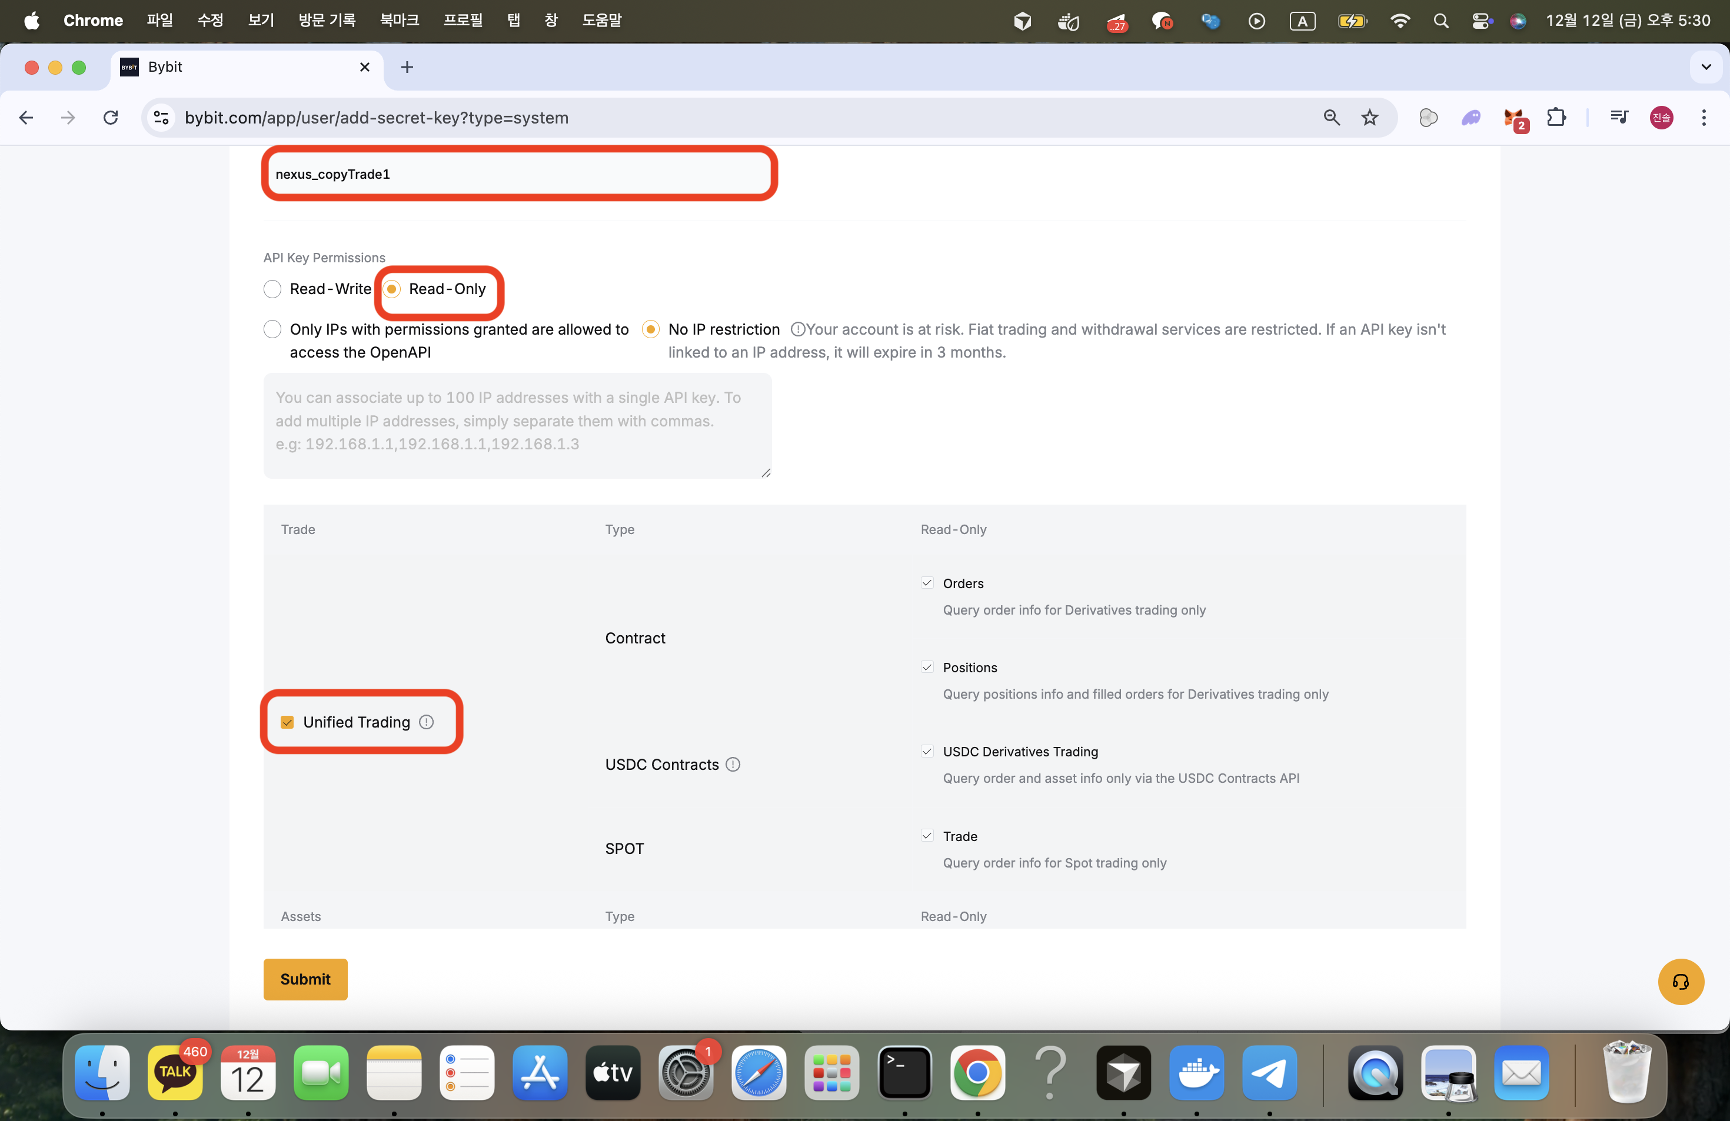Bookmark the page with the star icon
The height and width of the screenshot is (1121, 1730).
pos(1369,118)
